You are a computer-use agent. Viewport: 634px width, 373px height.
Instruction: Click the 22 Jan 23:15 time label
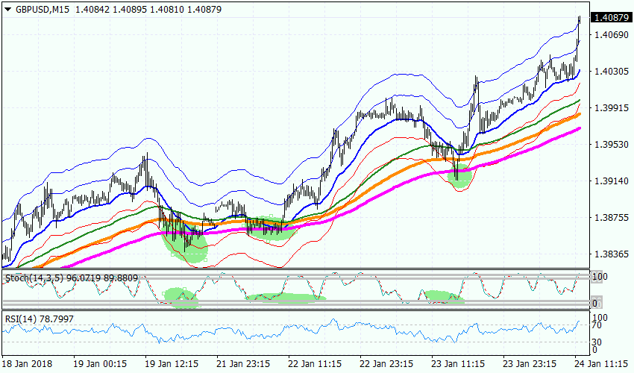point(386,364)
